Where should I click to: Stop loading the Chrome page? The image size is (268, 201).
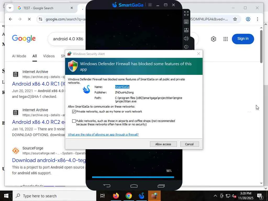[x=29, y=19]
